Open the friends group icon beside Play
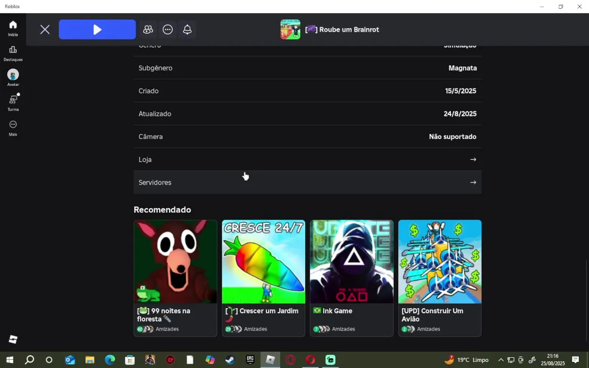Screen dimensions: 589x368 [x=148, y=30]
